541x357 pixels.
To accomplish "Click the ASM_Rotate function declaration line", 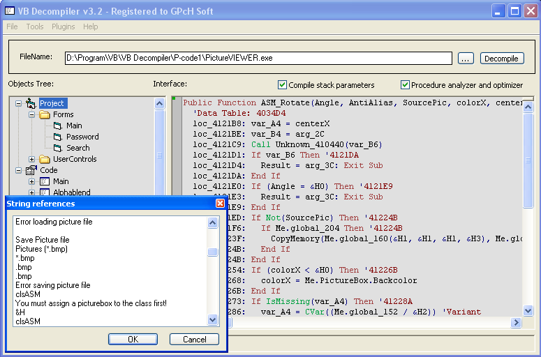I will (352, 102).
